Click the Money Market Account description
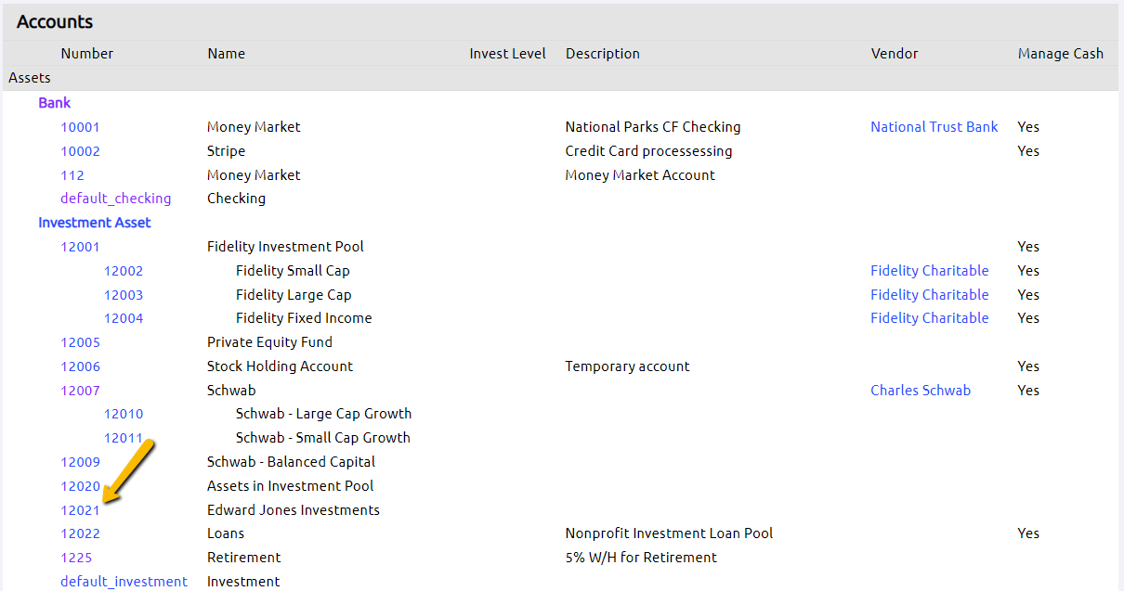 [x=640, y=175]
